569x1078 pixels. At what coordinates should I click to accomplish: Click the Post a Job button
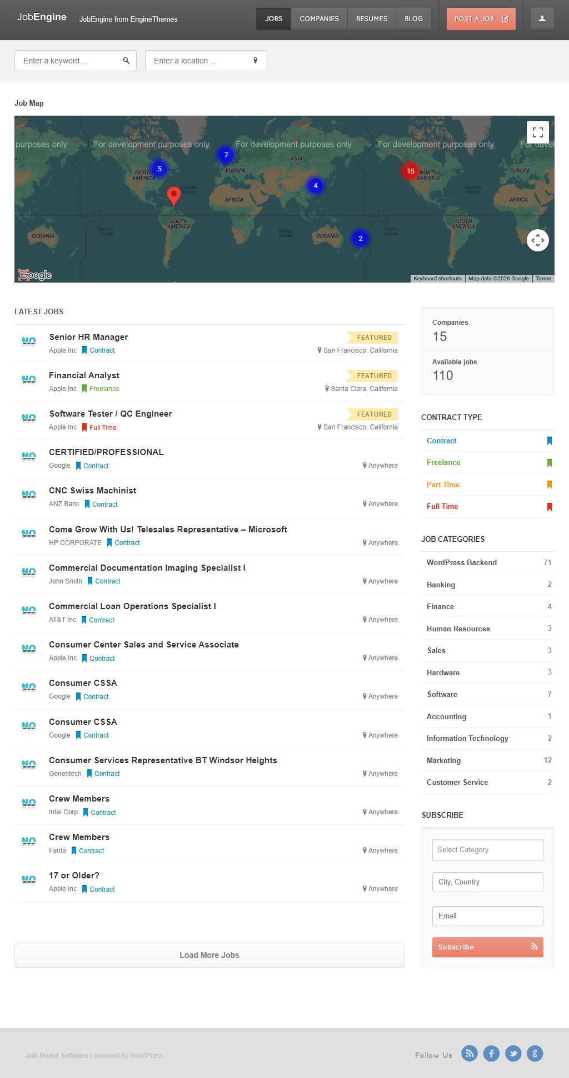tap(481, 19)
